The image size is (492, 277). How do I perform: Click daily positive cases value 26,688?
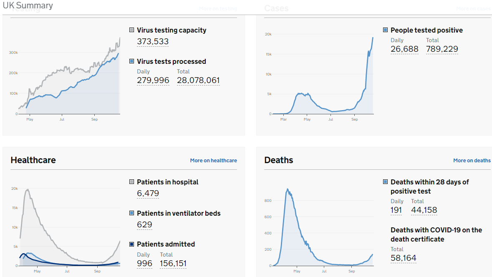pos(404,49)
